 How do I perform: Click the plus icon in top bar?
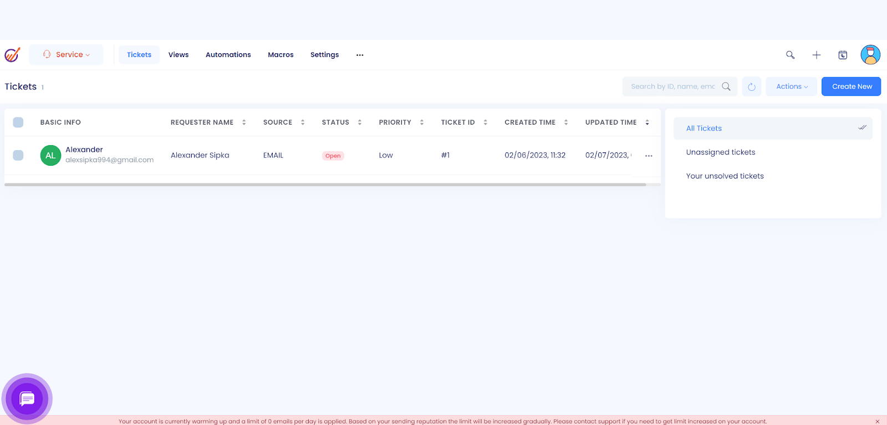[816, 55]
